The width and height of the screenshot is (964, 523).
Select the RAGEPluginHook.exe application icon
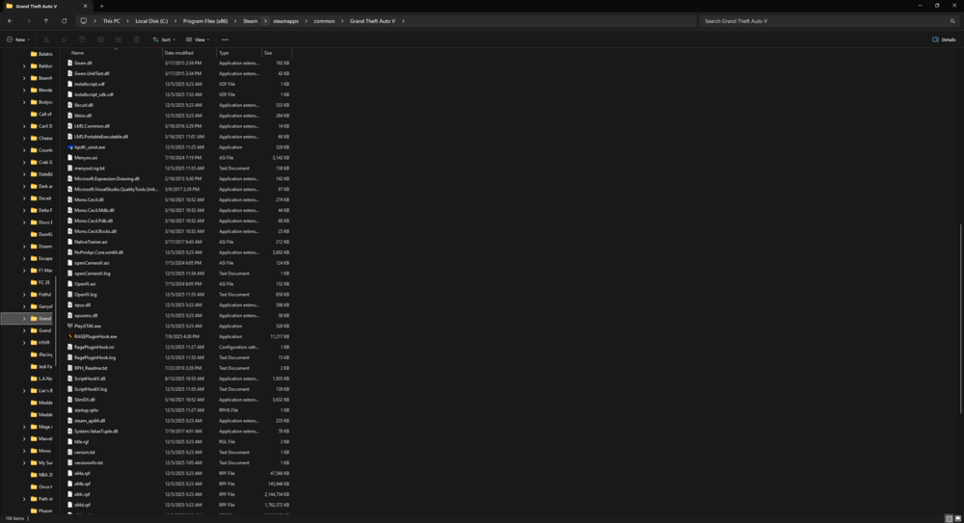tap(70, 337)
